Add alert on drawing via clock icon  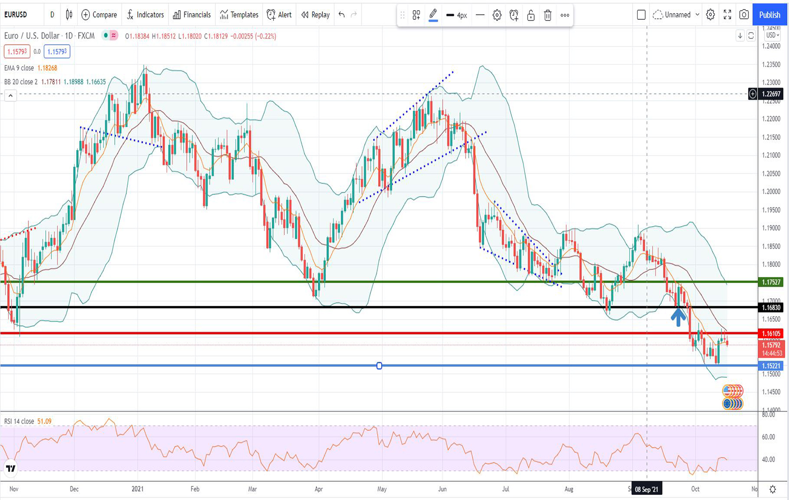(x=514, y=15)
